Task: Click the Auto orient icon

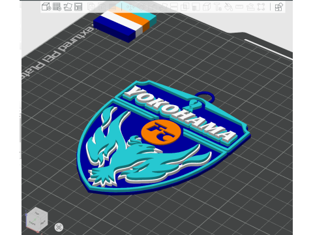Action: tap(68, 7)
